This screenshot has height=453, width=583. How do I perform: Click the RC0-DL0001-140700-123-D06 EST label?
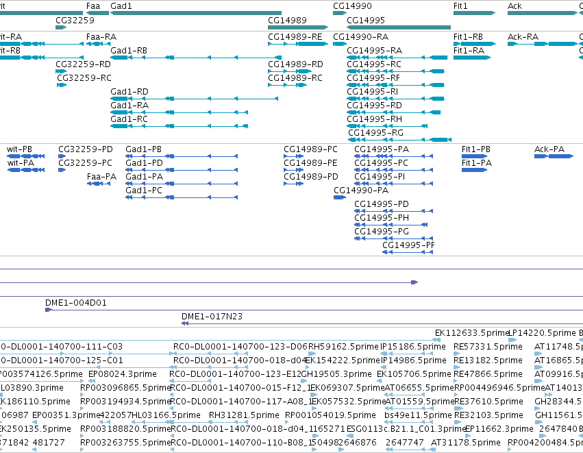[x=240, y=347]
